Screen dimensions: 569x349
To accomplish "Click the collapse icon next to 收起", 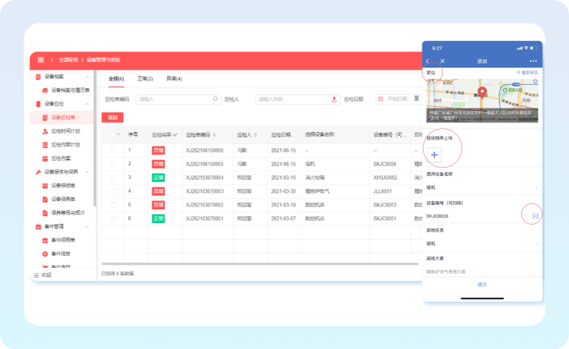I will 36,275.
